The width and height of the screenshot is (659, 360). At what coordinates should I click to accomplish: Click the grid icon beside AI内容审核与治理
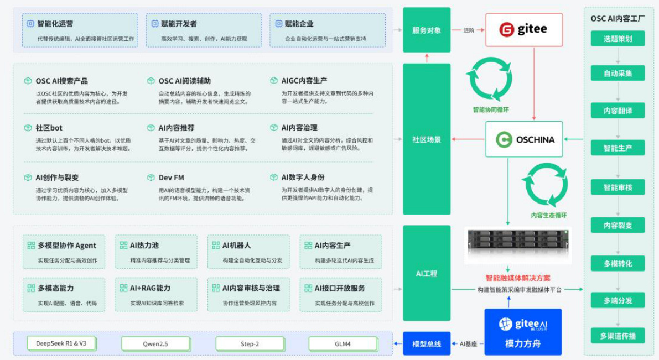[216, 288]
